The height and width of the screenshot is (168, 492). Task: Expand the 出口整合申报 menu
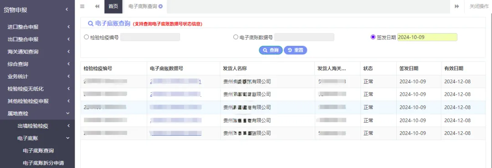click(37, 40)
